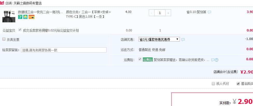Click the comment bubble icon next to 聚划算 discount

pyautogui.click(x=209, y=12)
